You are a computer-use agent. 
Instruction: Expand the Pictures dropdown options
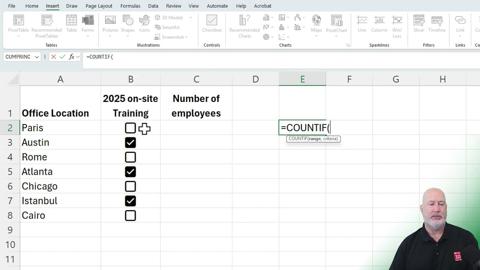coord(110,35)
